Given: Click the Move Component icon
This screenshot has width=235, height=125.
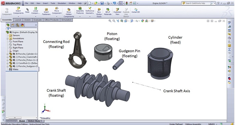Looking at the screenshot, I should pos(57,11).
